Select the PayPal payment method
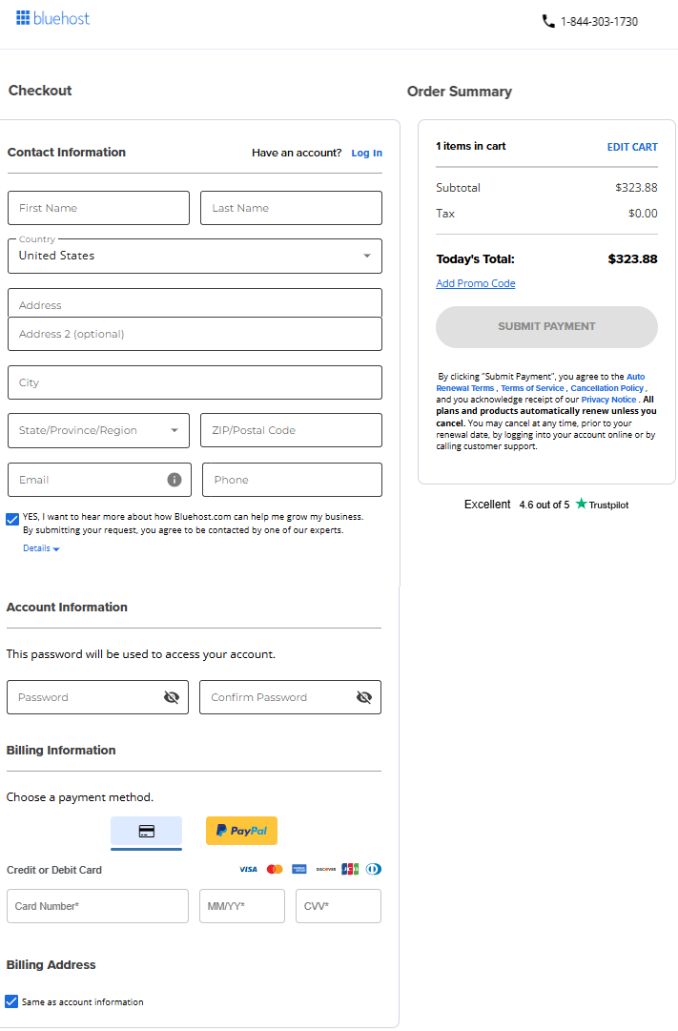The width and height of the screenshot is (678, 1031). pos(241,830)
